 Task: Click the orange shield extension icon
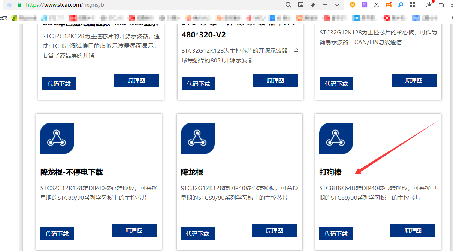pos(353,5)
